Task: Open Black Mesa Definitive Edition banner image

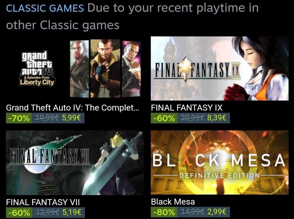Action: 220,162
